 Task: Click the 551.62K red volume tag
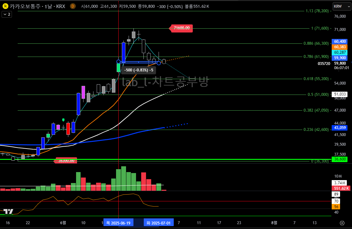point(341,188)
